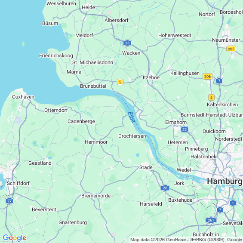Viewport: 243px width, 243px height.
Task: Click the Brunsbüttel town label
Action: [x=93, y=86]
